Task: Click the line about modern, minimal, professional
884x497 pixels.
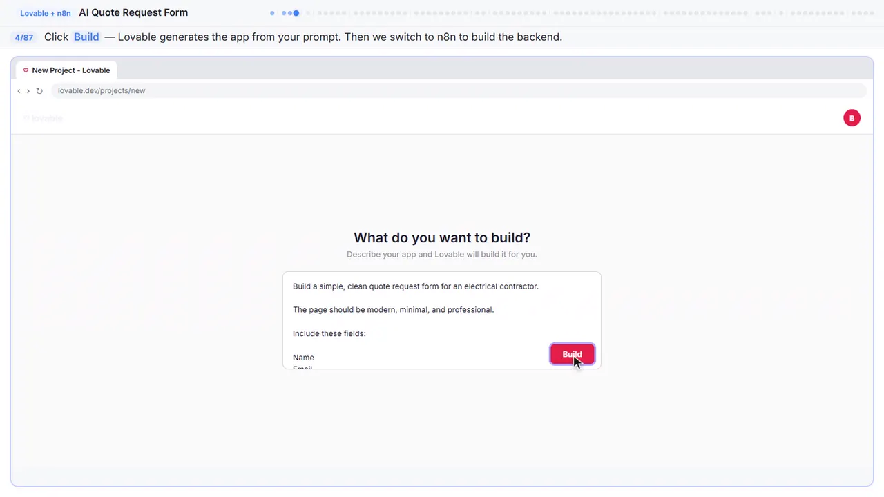Action: point(393,310)
